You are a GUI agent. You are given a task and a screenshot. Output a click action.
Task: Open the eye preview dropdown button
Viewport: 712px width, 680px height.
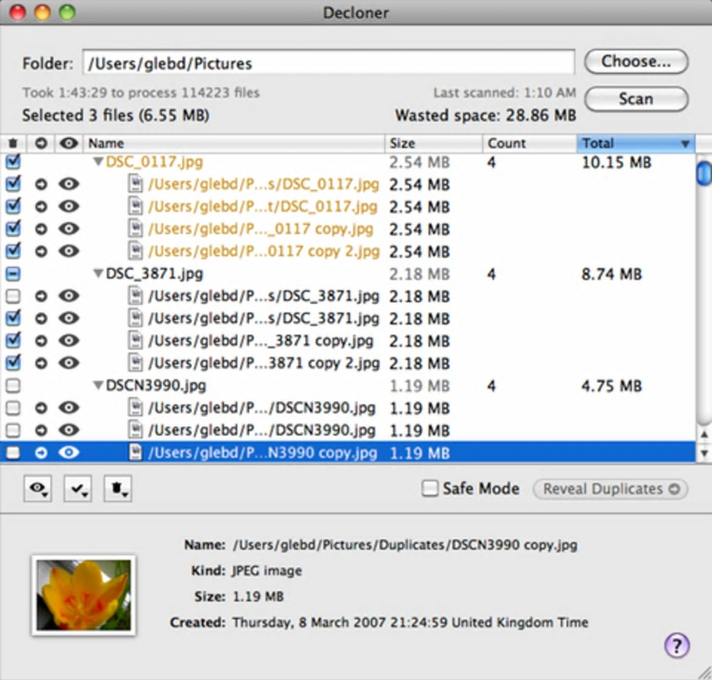coord(38,489)
